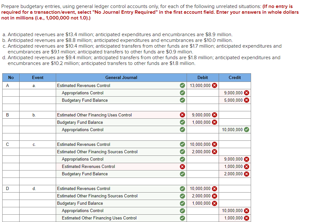Click the red X beside the 9,000,000 debit in event b
This screenshot has width=311, height=222.
pos(214,115)
